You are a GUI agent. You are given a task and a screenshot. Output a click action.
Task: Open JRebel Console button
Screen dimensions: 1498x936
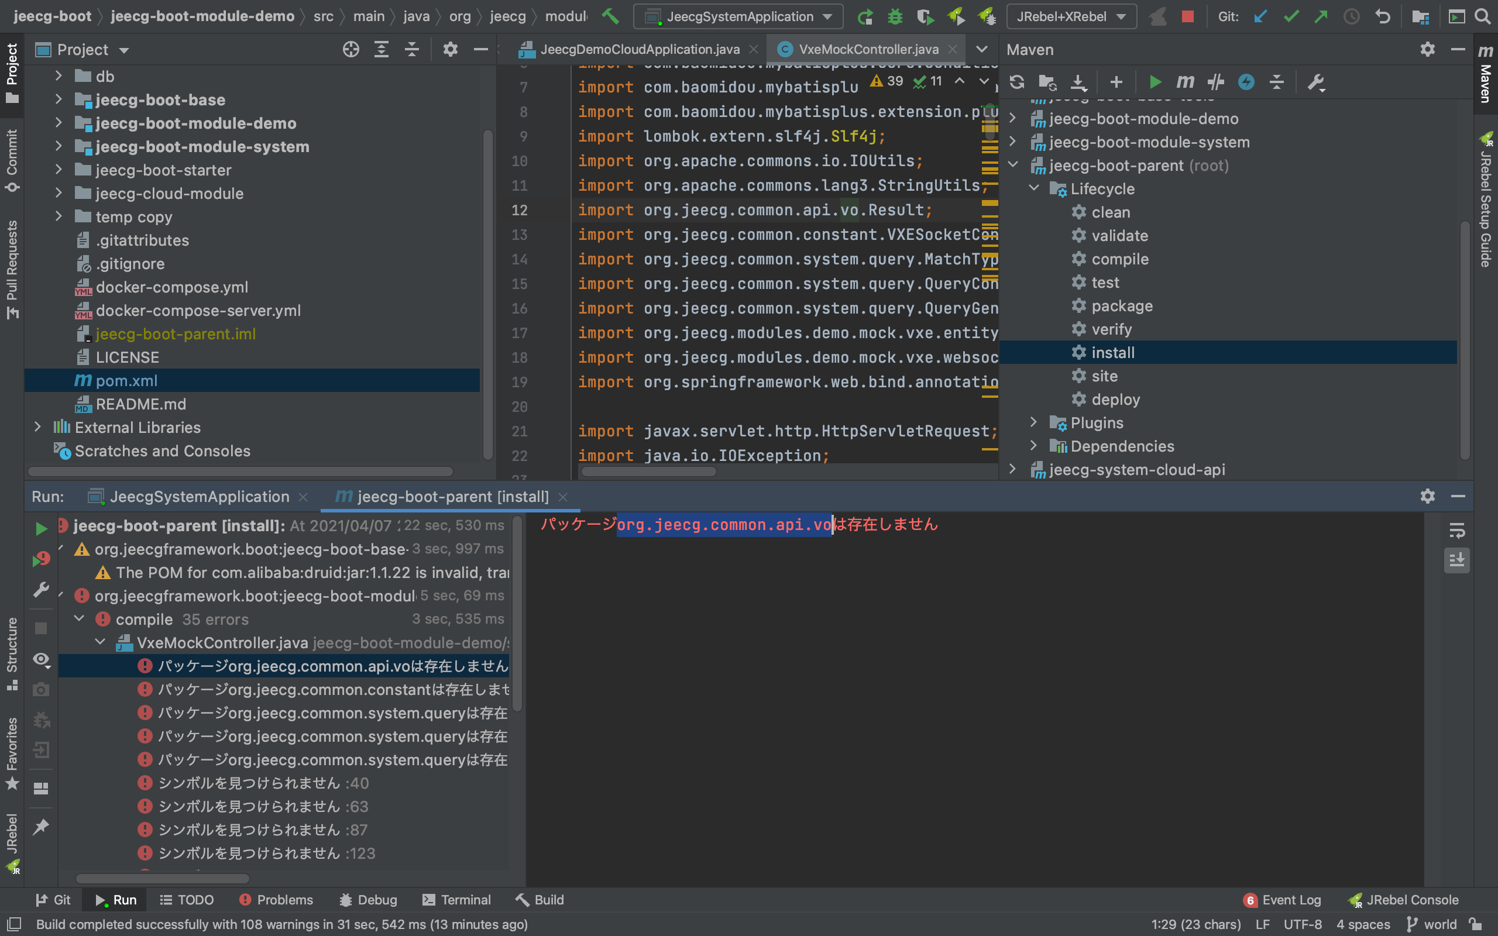click(1403, 900)
